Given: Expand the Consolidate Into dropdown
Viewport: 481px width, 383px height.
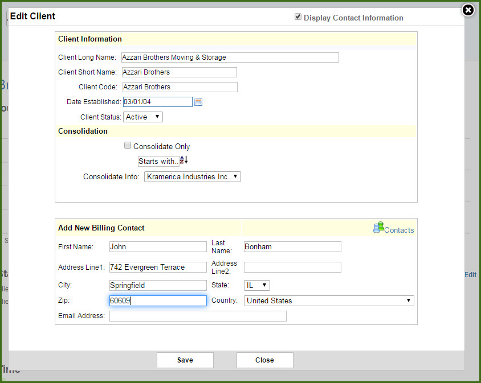Looking at the screenshot, I should pyautogui.click(x=193, y=177).
